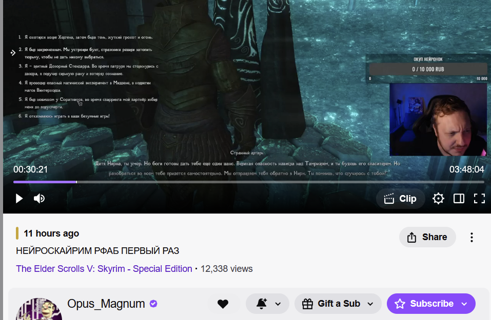
Task: Toggle theatre mode icon
Action: click(x=459, y=199)
